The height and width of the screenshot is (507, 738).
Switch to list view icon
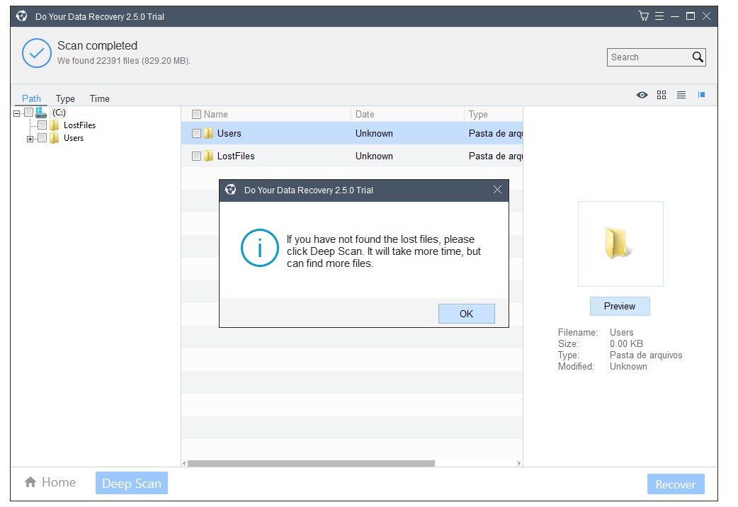click(x=681, y=95)
